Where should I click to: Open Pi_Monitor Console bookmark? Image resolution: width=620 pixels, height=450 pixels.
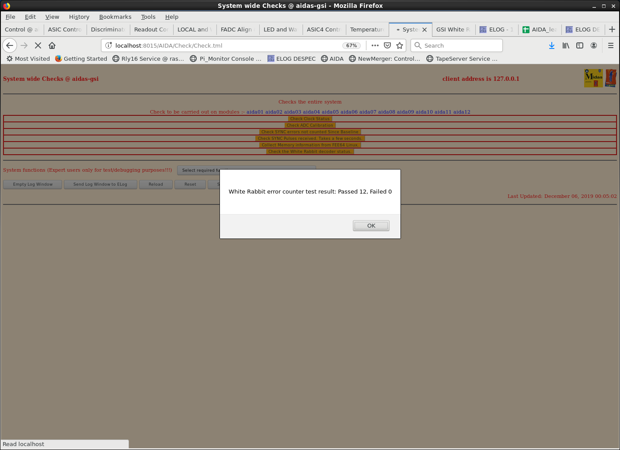point(226,59)
